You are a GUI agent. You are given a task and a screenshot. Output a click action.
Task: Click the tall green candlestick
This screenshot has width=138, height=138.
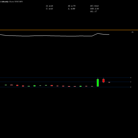98,83
